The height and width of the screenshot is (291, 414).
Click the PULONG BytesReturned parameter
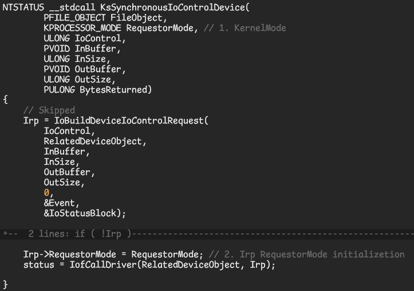(97, 90)
